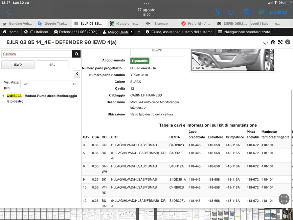Collapse the side panel with the left chevron
Viewport: 293px width, 220px height.
77,74
